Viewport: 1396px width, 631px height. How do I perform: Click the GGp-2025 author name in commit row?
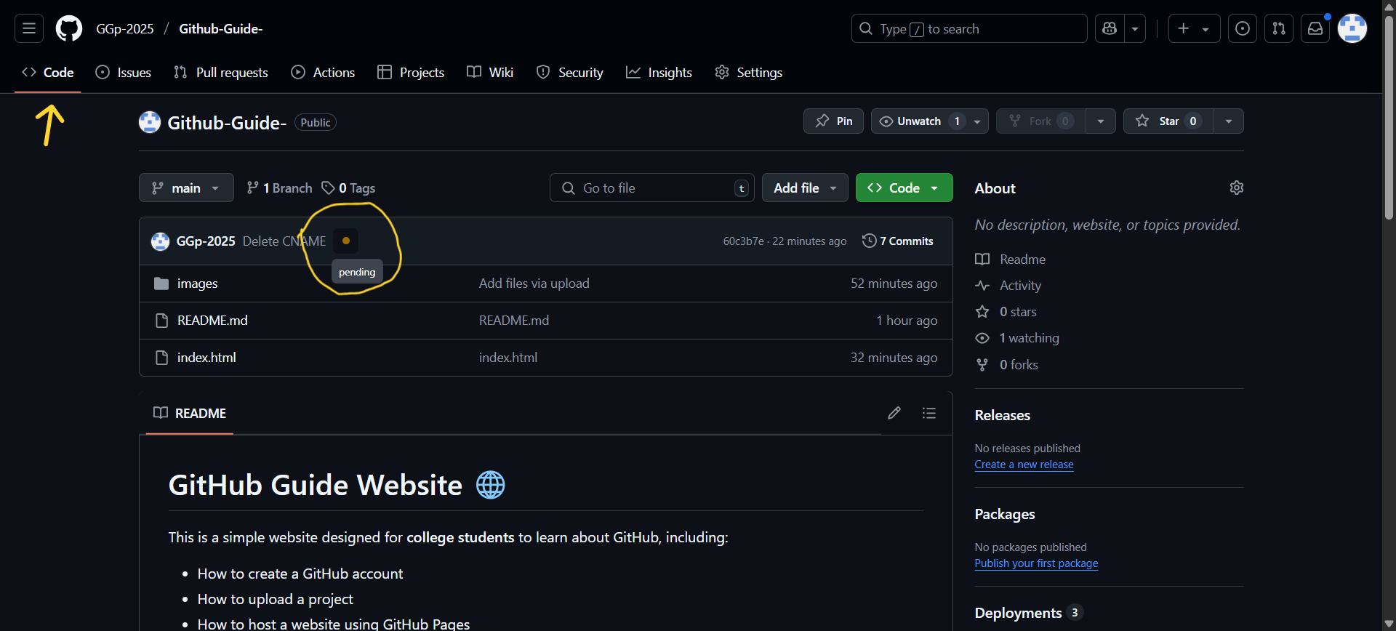point(206,241)
